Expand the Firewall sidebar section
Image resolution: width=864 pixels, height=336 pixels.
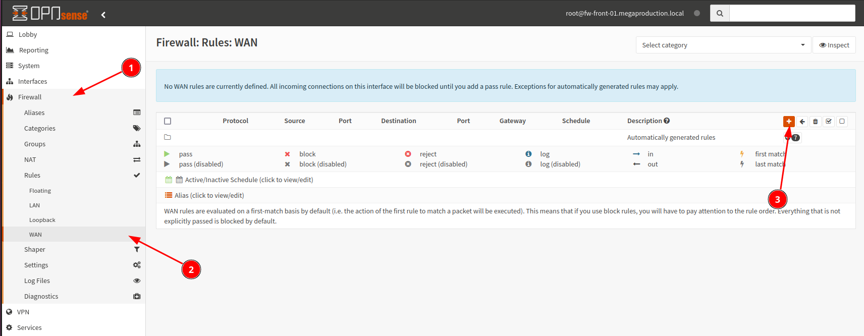30,97
